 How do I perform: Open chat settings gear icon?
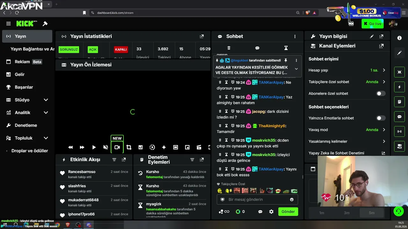tap(271, 212)
